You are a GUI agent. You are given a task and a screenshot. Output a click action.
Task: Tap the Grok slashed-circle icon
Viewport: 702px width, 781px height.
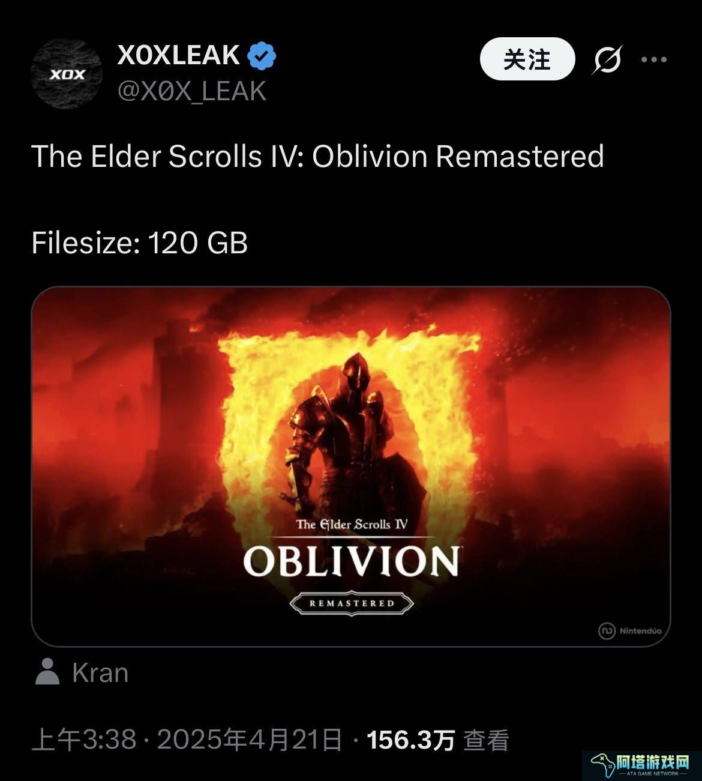click(607, 59)
